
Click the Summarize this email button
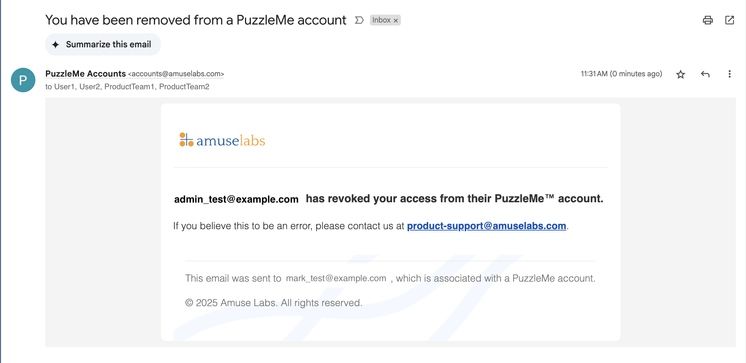point(103,44)
